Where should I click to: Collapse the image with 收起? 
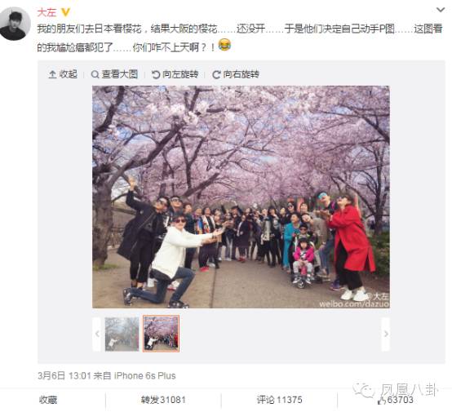point(63,74)
